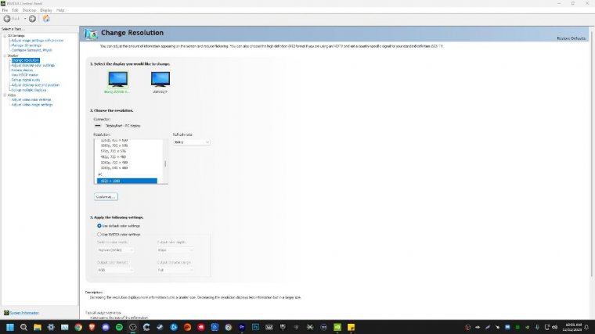The height and width of the screenshot is (334, 595).
Task: Click the Customize... button
Action: (x=106, y=196)
